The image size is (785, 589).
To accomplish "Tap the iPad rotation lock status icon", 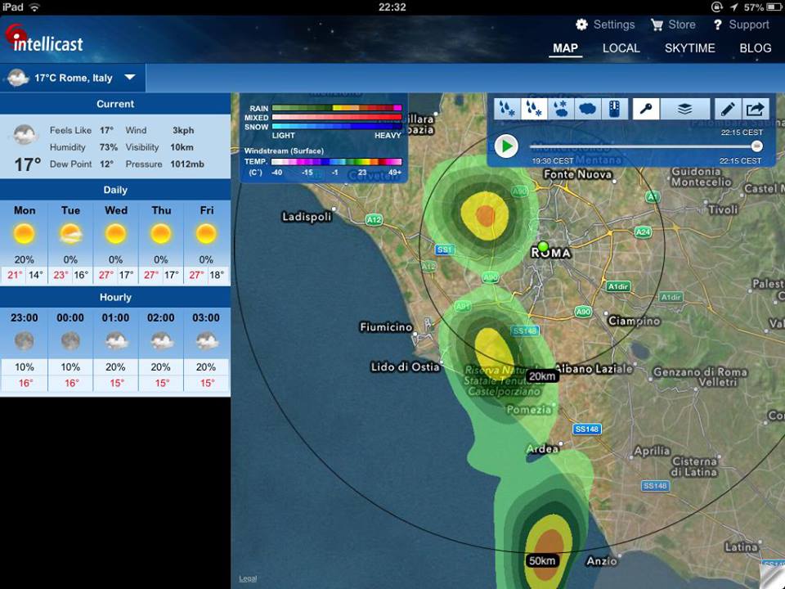I will pyautogui.click(x=716, y=7).
